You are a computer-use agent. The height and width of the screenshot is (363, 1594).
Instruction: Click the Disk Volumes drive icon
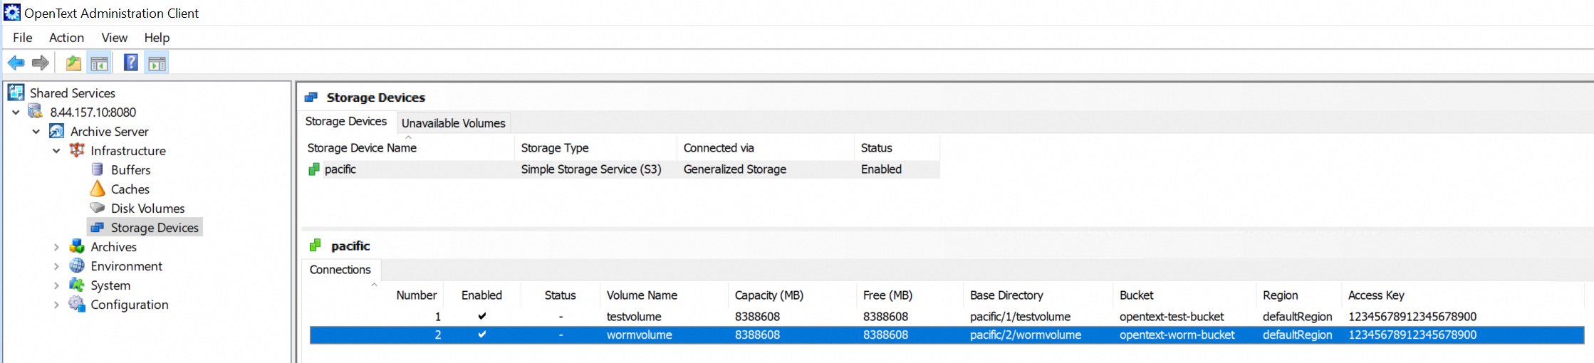(98, 208)
